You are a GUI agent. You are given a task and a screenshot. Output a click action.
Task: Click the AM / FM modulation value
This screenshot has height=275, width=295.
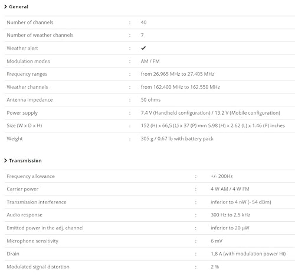coord(150,61)
